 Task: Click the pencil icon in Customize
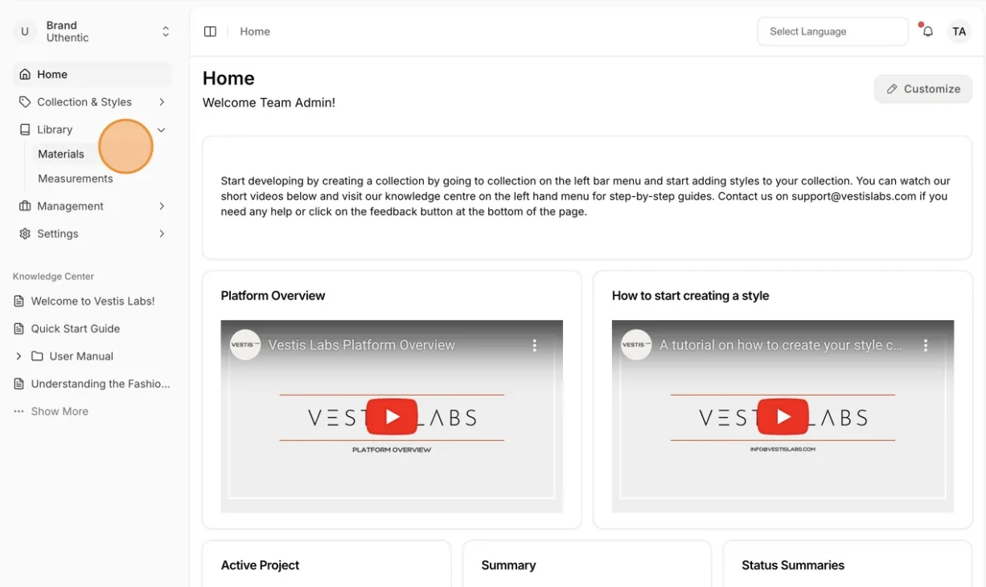click(892, 89)
